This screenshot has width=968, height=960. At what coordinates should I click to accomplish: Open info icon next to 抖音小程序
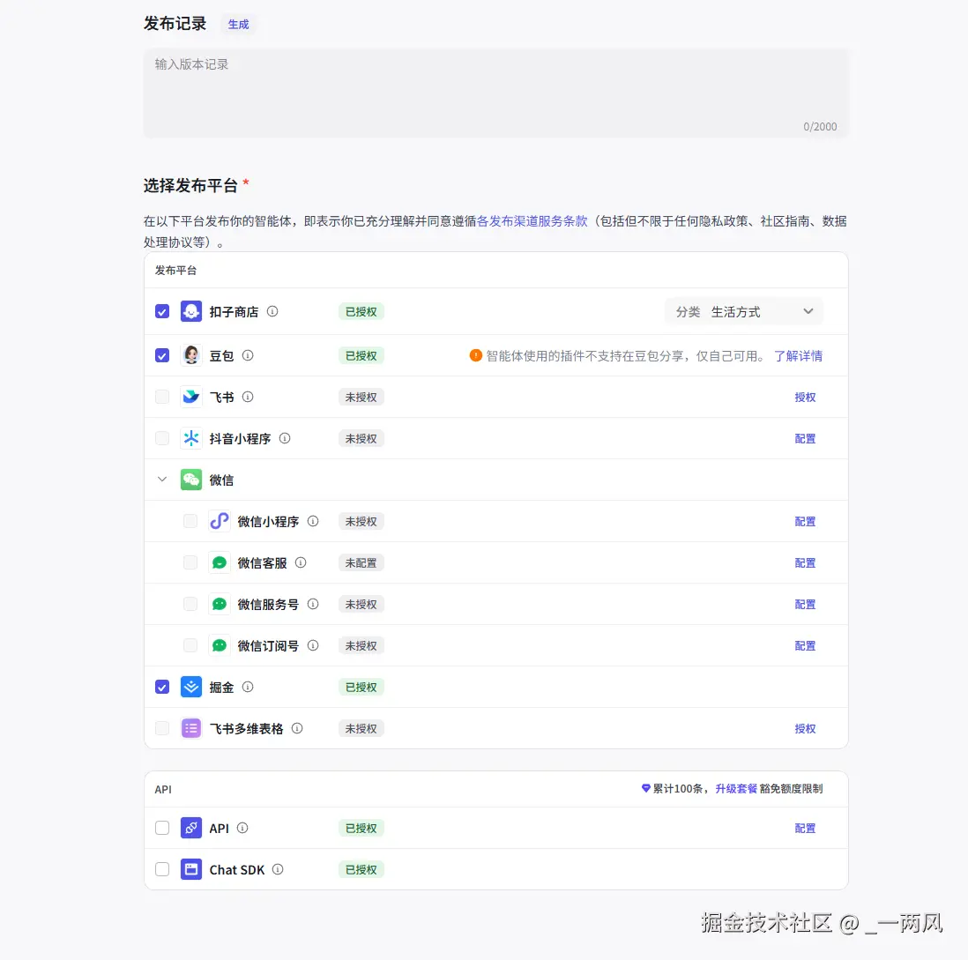coord(285,438)
